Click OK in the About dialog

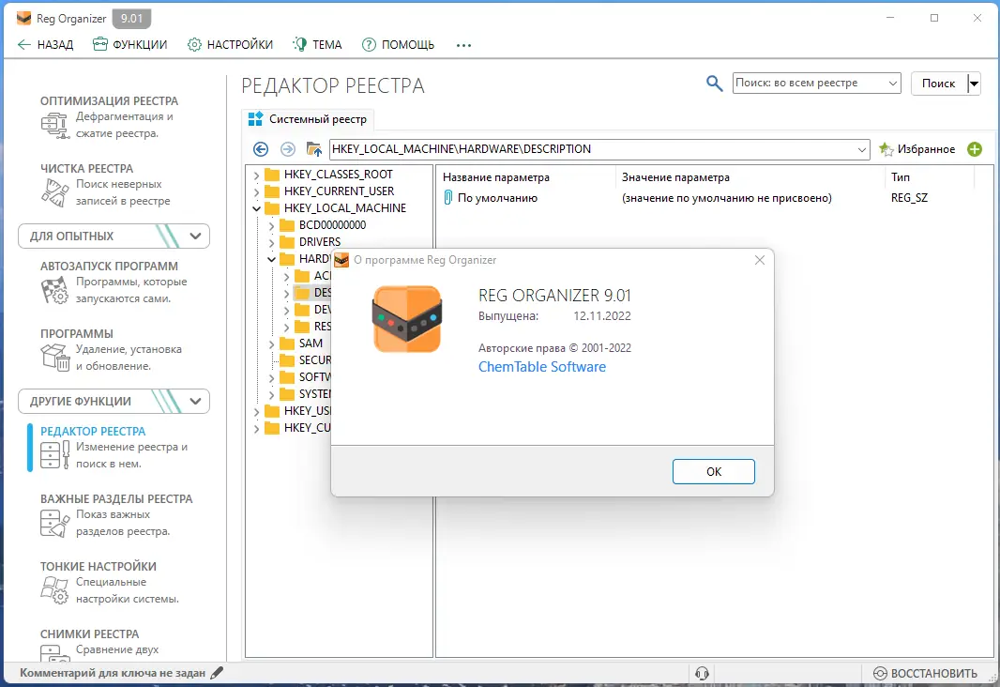pyautogui.click(x=714, y=471)
